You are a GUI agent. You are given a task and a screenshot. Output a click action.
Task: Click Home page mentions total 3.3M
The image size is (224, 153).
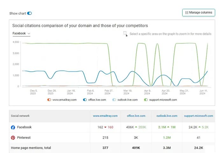167,148
